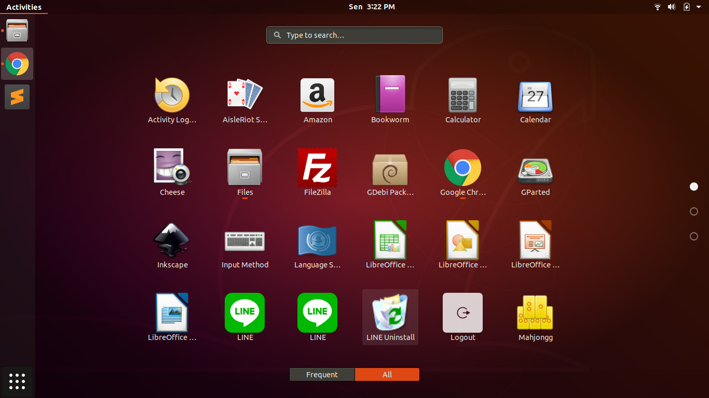Image resolution: width=709 pixels, height=398 pixels.
Task: Expand the clock and calendar dropdown
Action: (372, 7)
